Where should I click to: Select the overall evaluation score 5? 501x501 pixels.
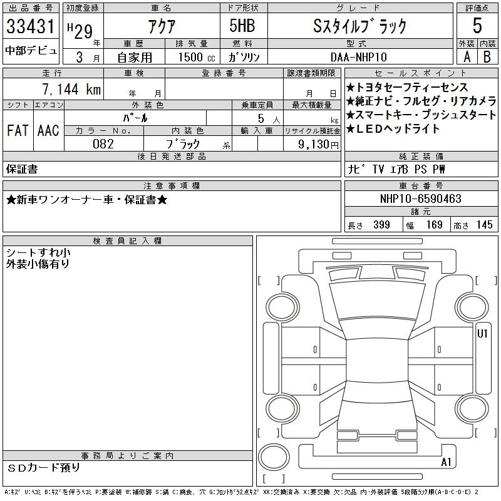click(477, 26)
